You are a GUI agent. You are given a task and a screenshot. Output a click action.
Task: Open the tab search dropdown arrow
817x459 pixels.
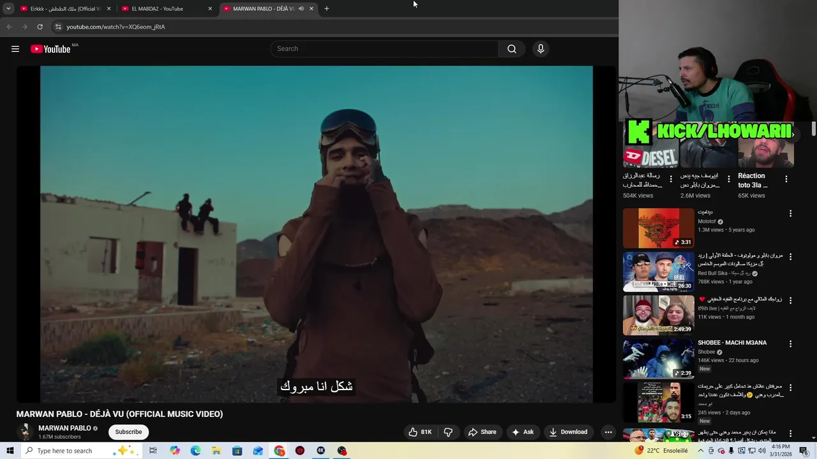pyautogui.click(x=8, y=9)
